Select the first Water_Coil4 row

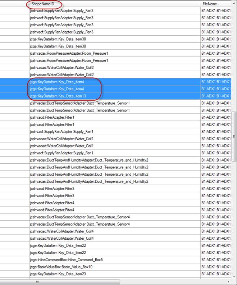click(x=62, y=231)
